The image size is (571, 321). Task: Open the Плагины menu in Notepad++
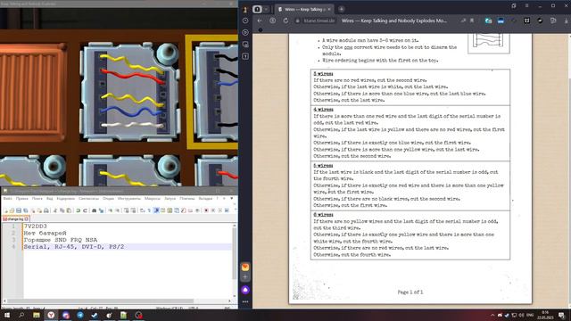pyautogui.click(x=187, y=199)
